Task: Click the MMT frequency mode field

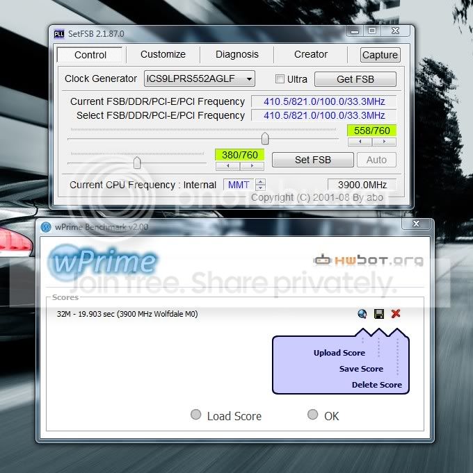Action: tap(239, 185)
